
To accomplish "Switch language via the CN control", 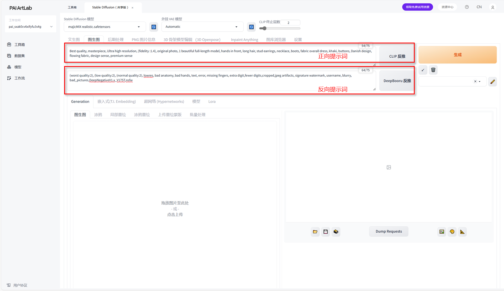I will click(x=479, y=7).
